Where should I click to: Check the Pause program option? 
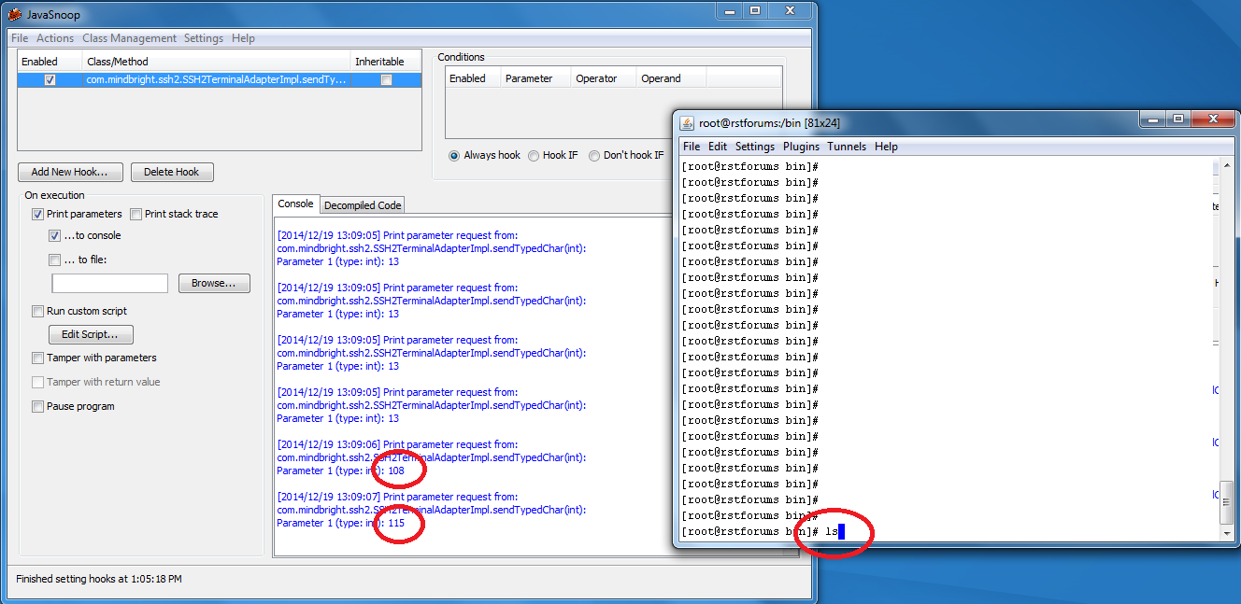coord(38,406)
